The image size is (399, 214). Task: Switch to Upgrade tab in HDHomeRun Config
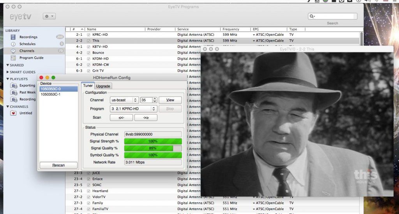103,86
